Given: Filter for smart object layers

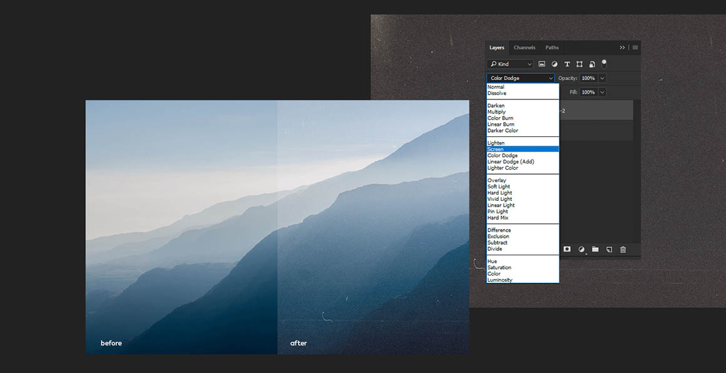Looking at the screenshot, I should coord(592,64).
